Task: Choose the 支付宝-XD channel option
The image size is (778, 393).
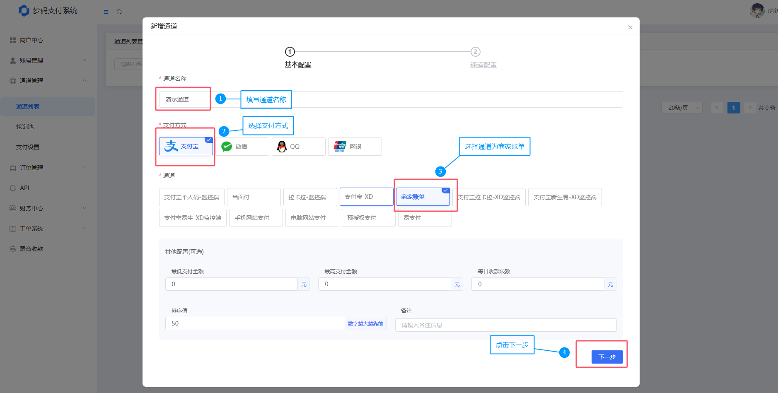Action: tap(366, 197)
